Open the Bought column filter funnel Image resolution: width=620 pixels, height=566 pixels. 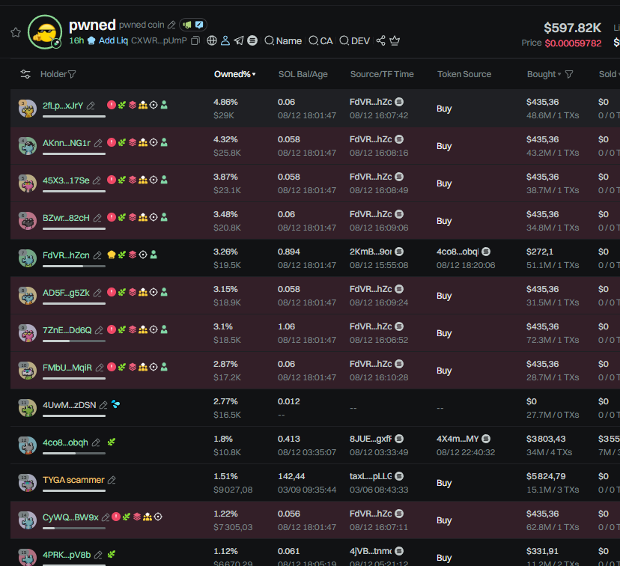[569, 74]
